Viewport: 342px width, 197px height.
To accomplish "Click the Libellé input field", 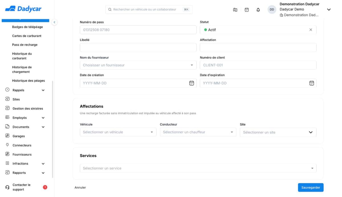I will coord(138,48).
